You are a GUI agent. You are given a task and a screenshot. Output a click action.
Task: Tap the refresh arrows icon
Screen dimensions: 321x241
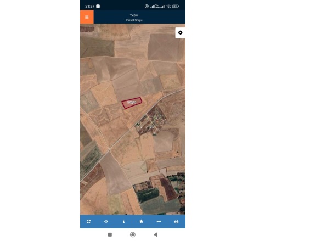pyautogui.click(x=89, y=221)
